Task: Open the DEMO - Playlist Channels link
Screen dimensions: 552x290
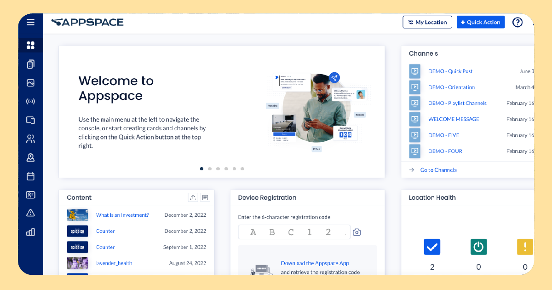Action: point(457,103)
